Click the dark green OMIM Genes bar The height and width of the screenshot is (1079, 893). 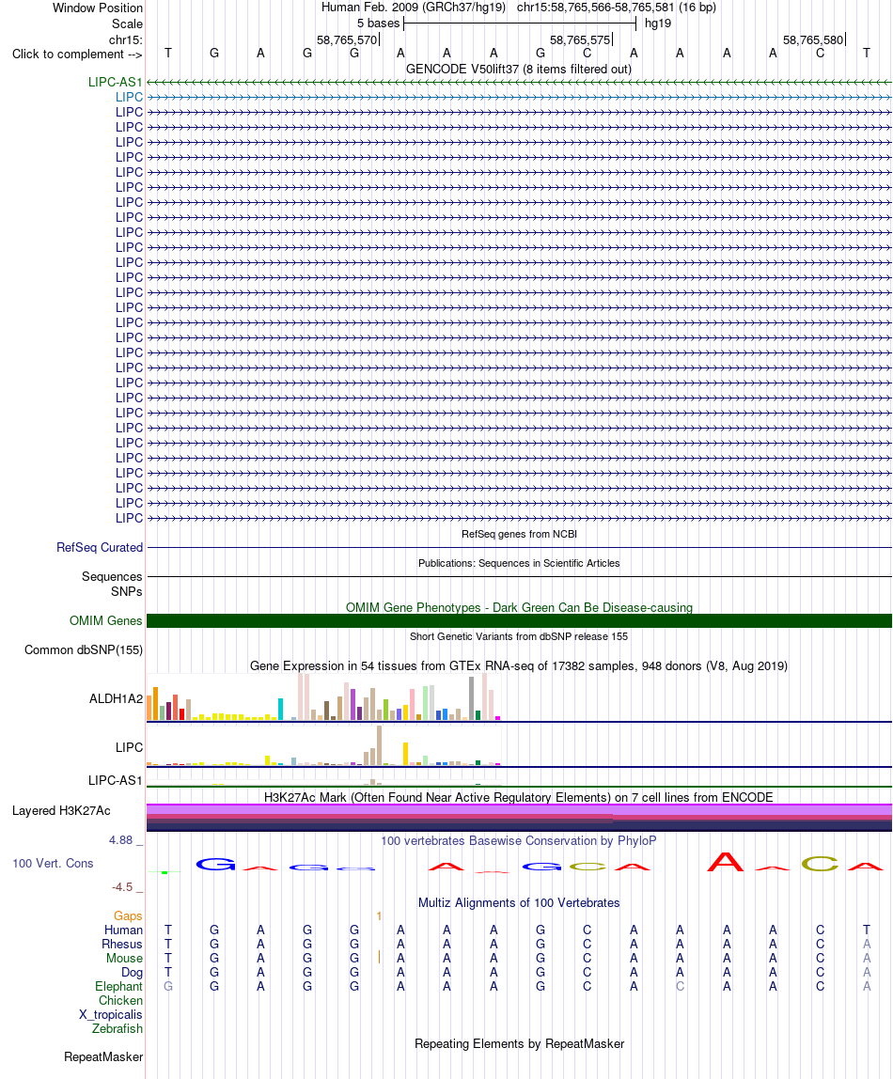click(x=519, y=620)
